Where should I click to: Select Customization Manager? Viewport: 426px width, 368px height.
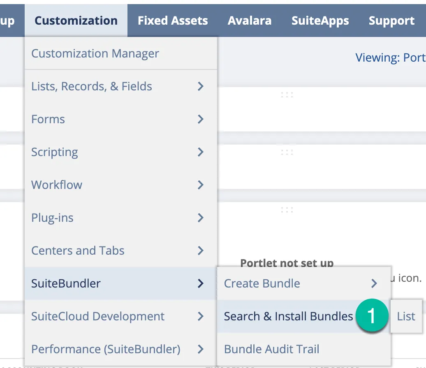tap(121, 53)
